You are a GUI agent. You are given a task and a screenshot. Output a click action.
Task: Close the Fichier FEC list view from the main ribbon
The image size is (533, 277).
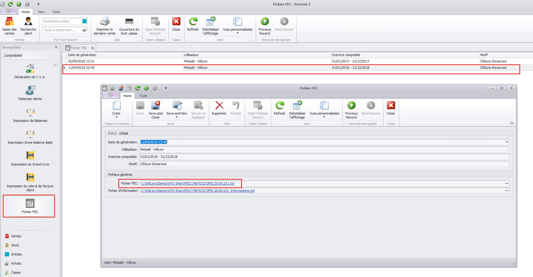176,24
